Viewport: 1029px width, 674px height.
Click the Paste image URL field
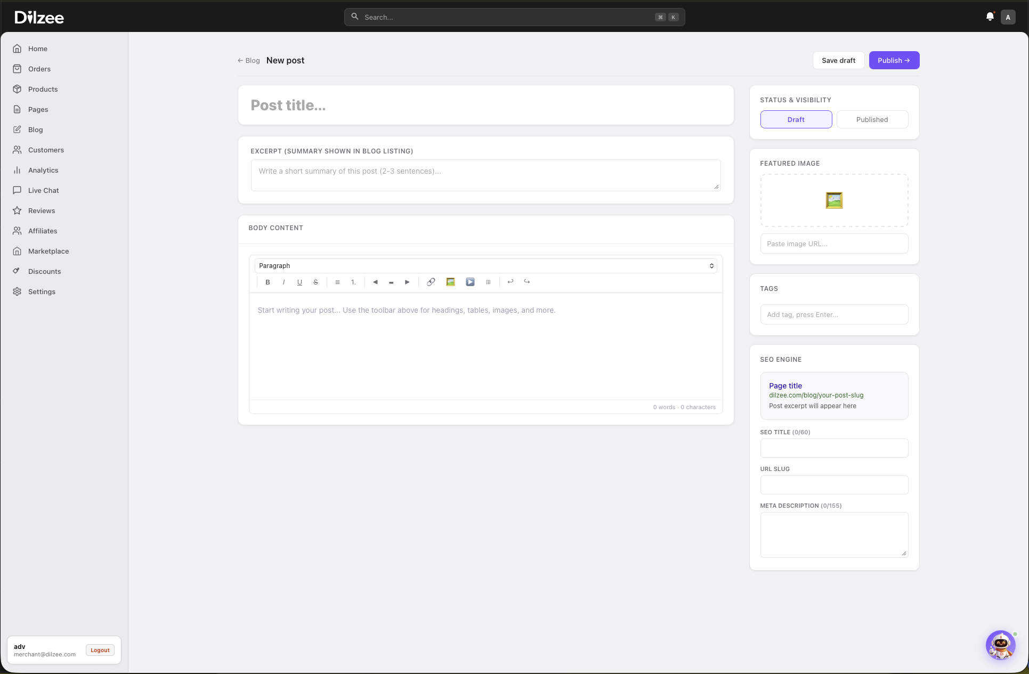[834, 243]
